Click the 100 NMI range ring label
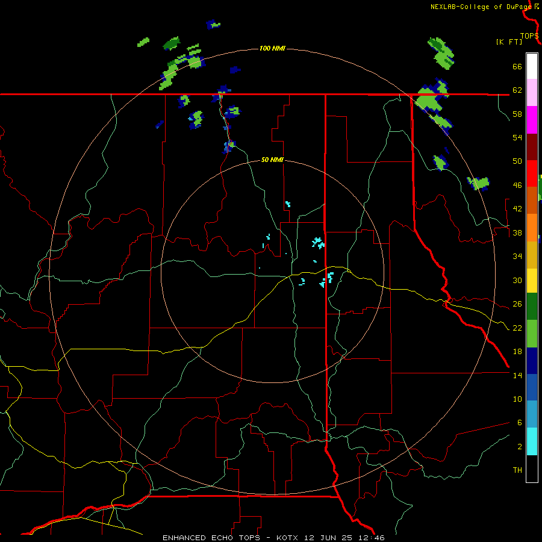542x542 pixels. [x=272, y=48]
